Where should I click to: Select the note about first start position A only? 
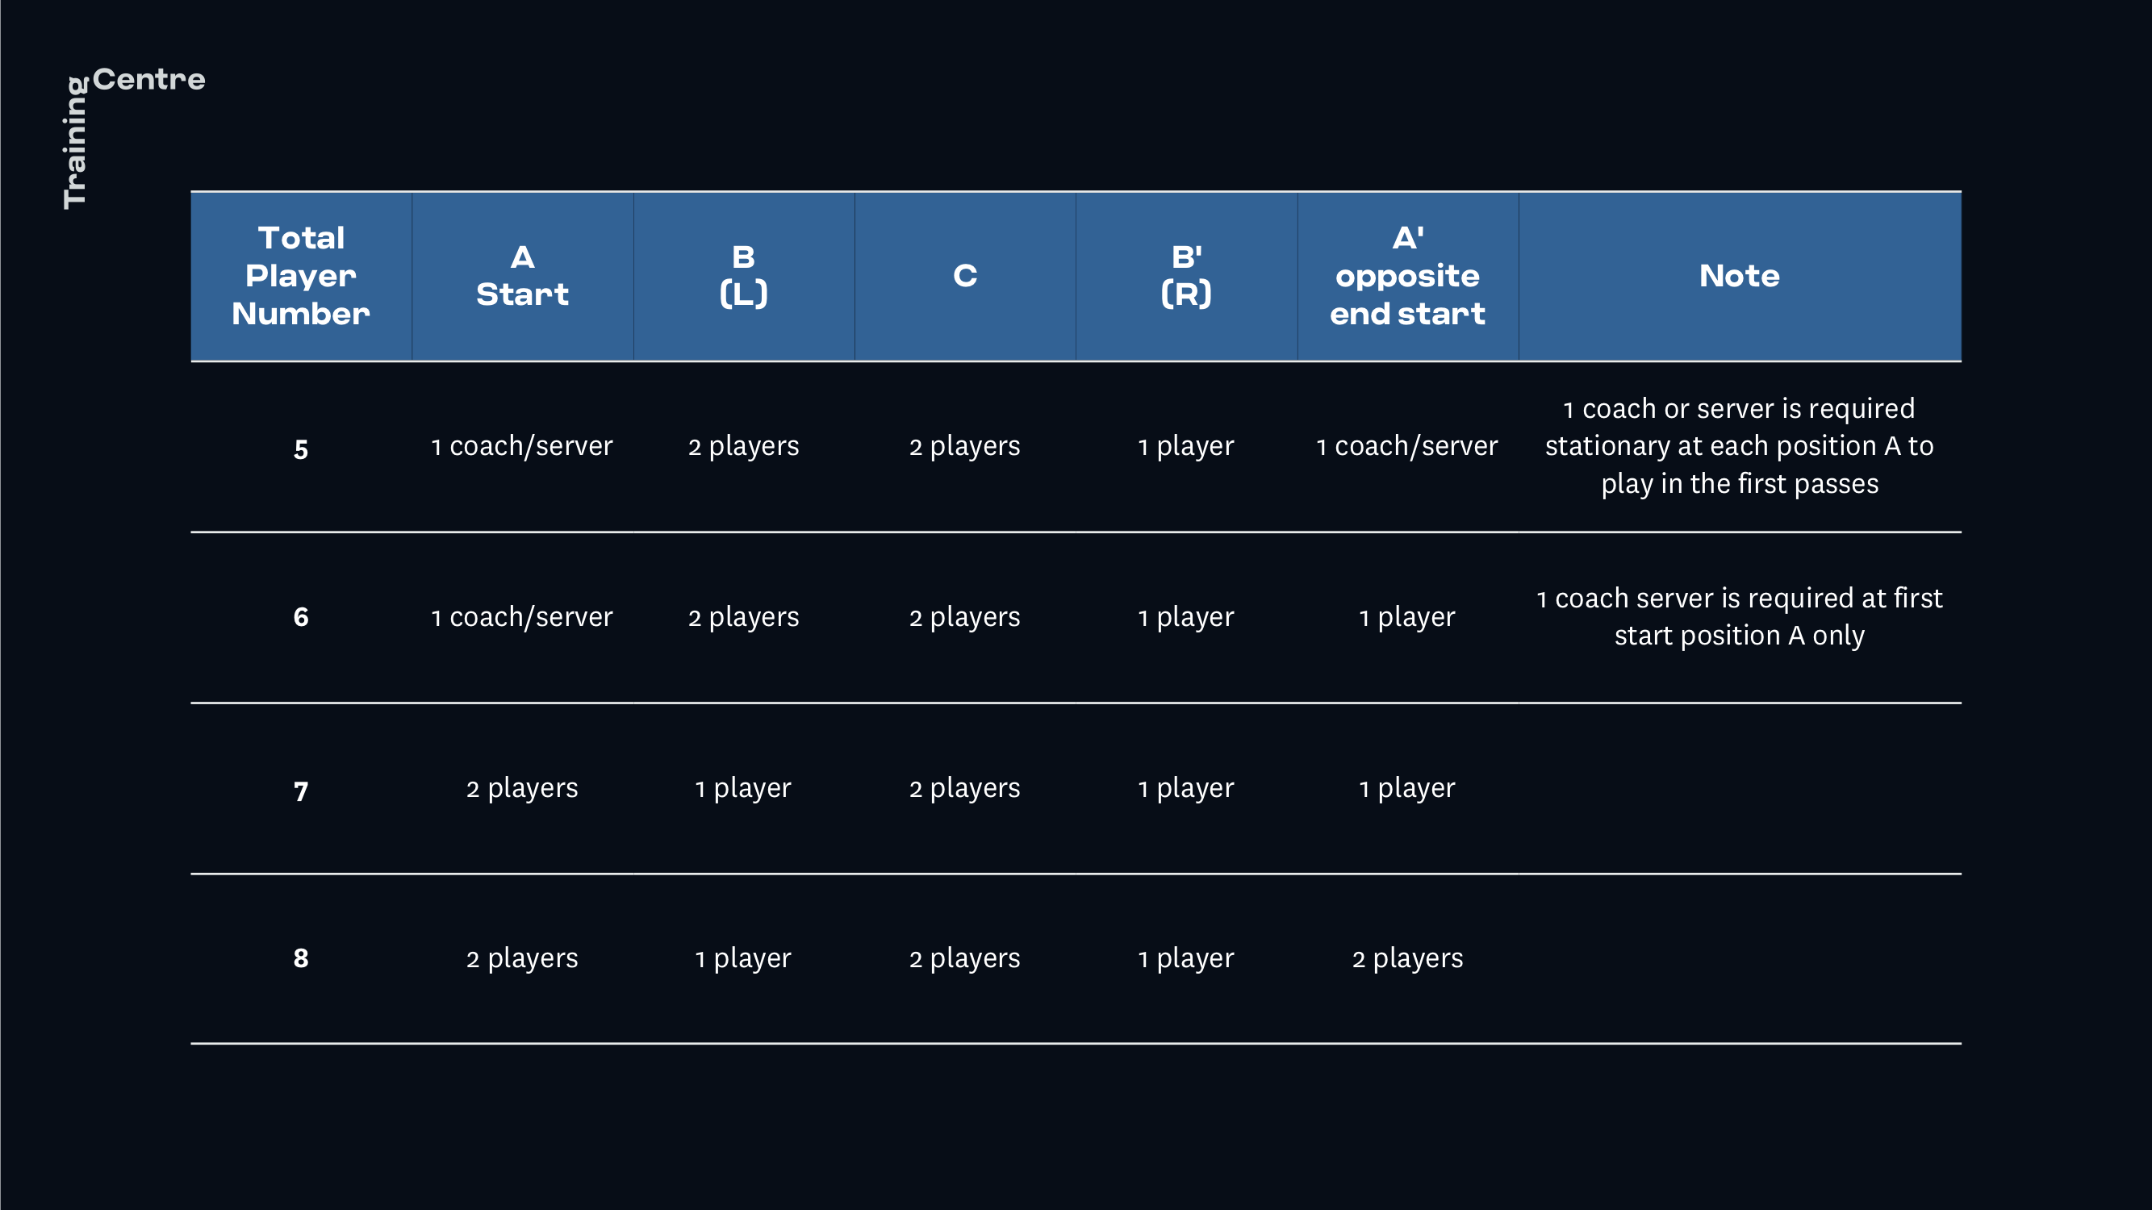(x=1740, y=617)
